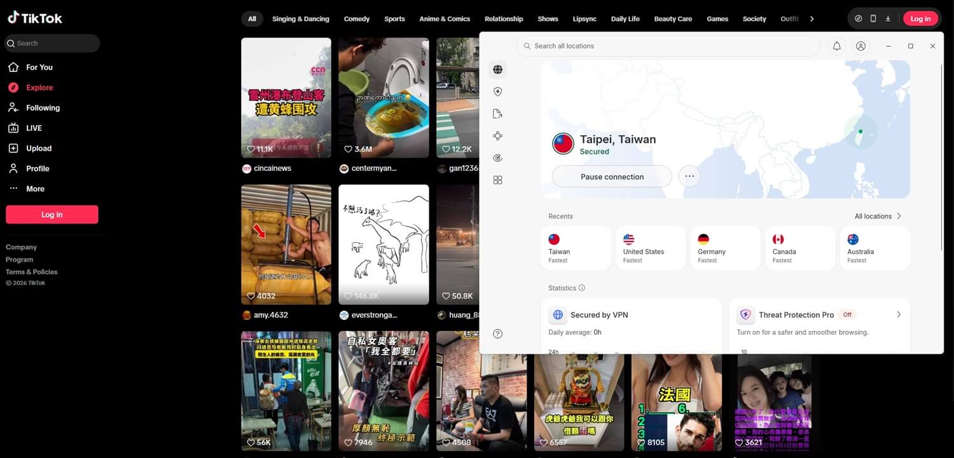Select the Society category tab
Viewport: 954px width, 458px height.
point(754,19)
